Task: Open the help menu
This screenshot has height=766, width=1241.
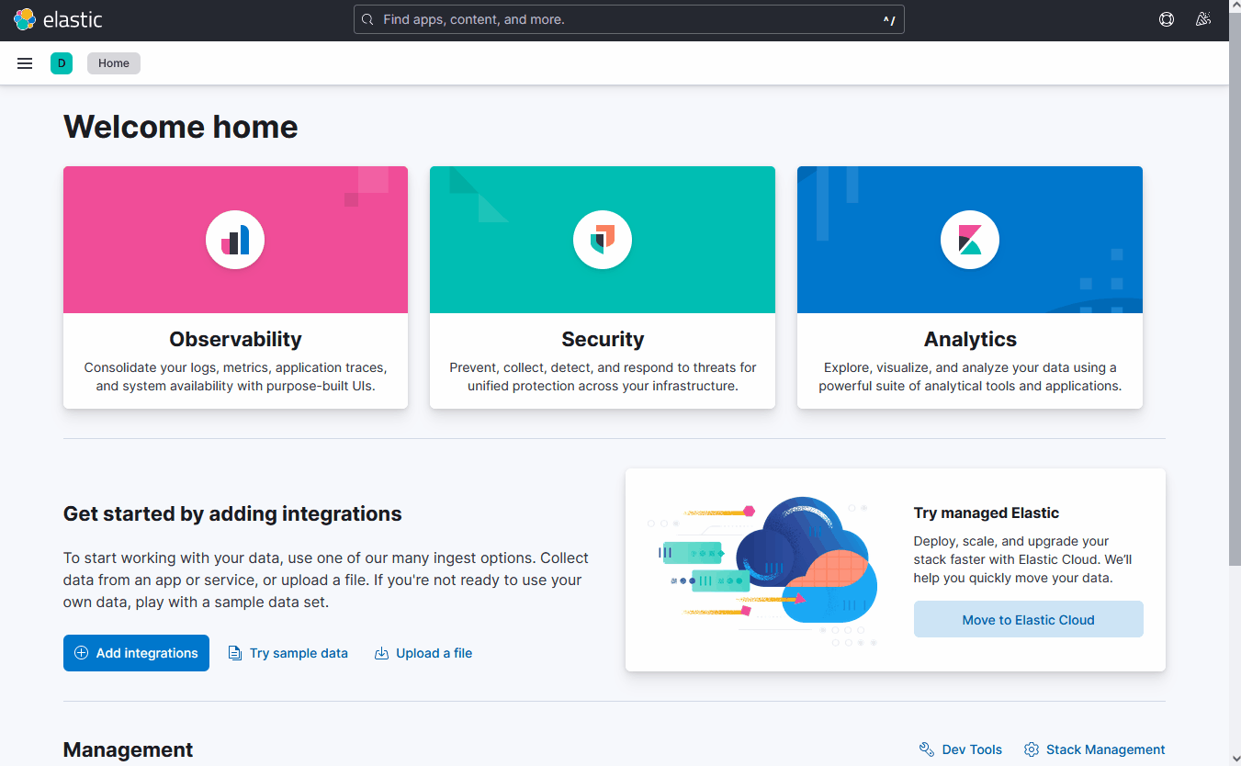Action: (1166, 18)
